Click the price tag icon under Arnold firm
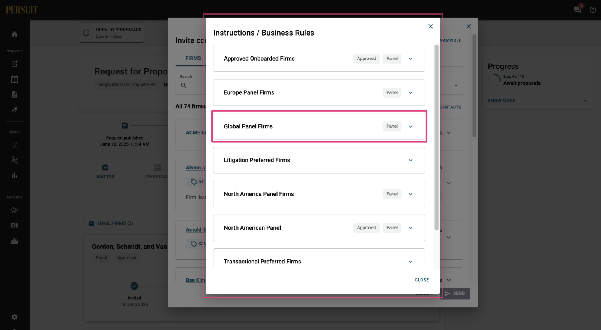Screen dimensions: 601x330 tap(194, 244)
